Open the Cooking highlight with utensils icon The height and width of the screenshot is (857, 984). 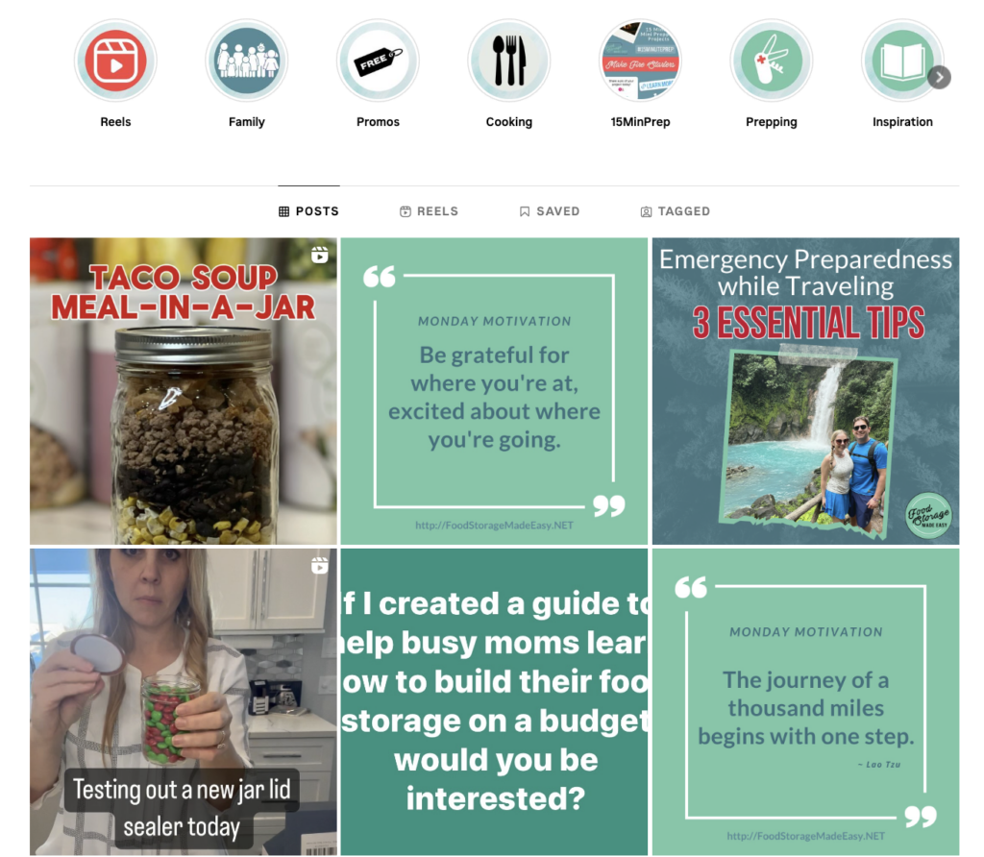tap(509, 61)
